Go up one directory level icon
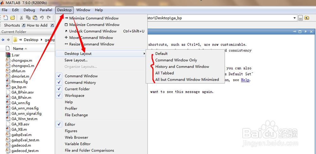This screenshot has height=154, width=316. [x=307, y=18]
